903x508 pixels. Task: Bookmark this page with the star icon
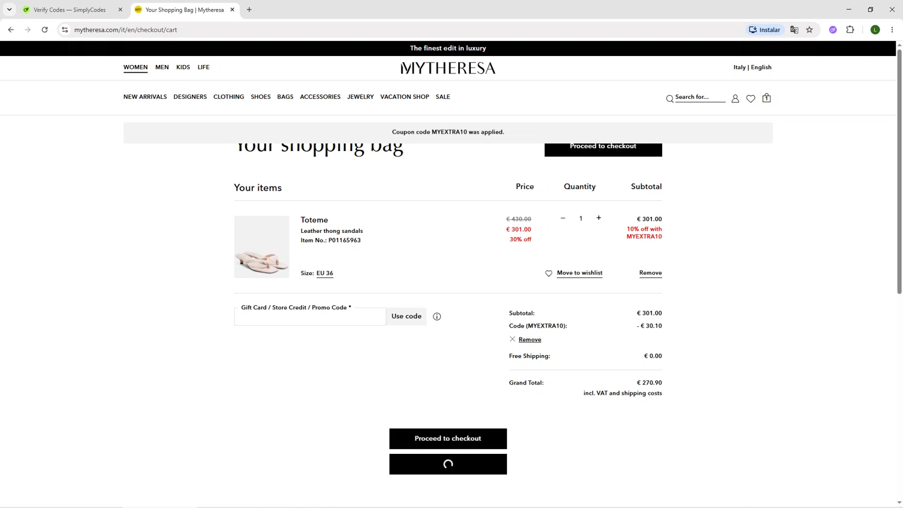pos(810,29)
